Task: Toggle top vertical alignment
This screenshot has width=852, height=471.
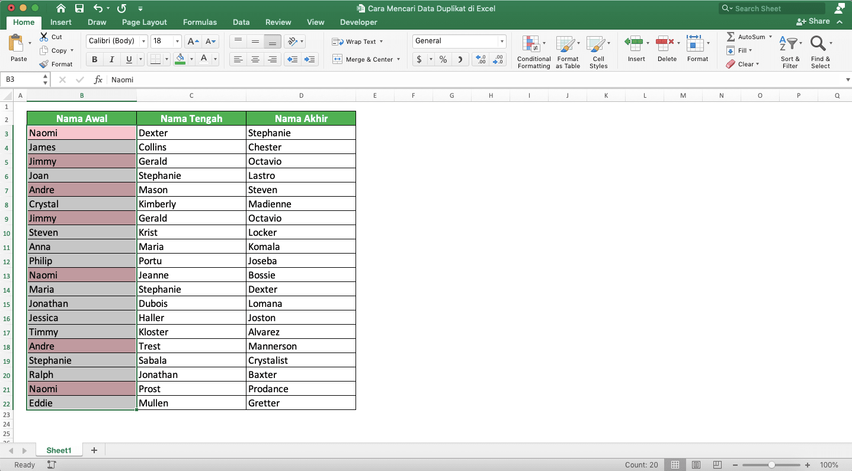Action: tap(238, 41)
